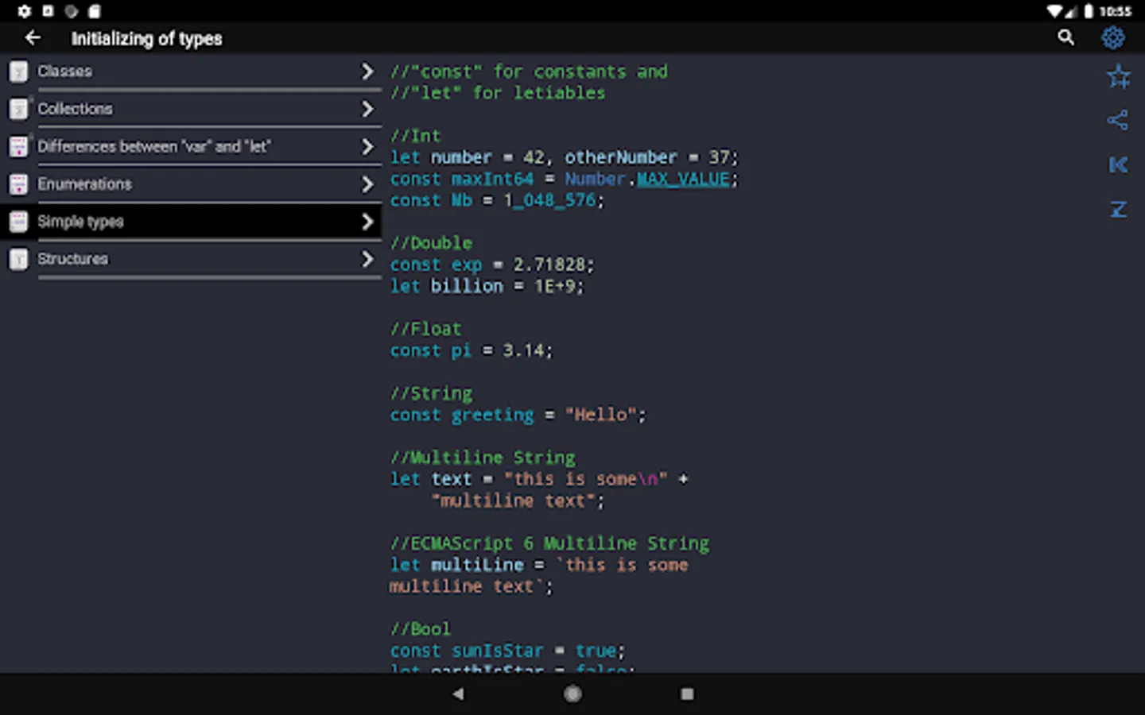Expand the Structures chevron arrow
This screenshot has width=1145, height=715.
pyautogui.click(x=367, y=259)
